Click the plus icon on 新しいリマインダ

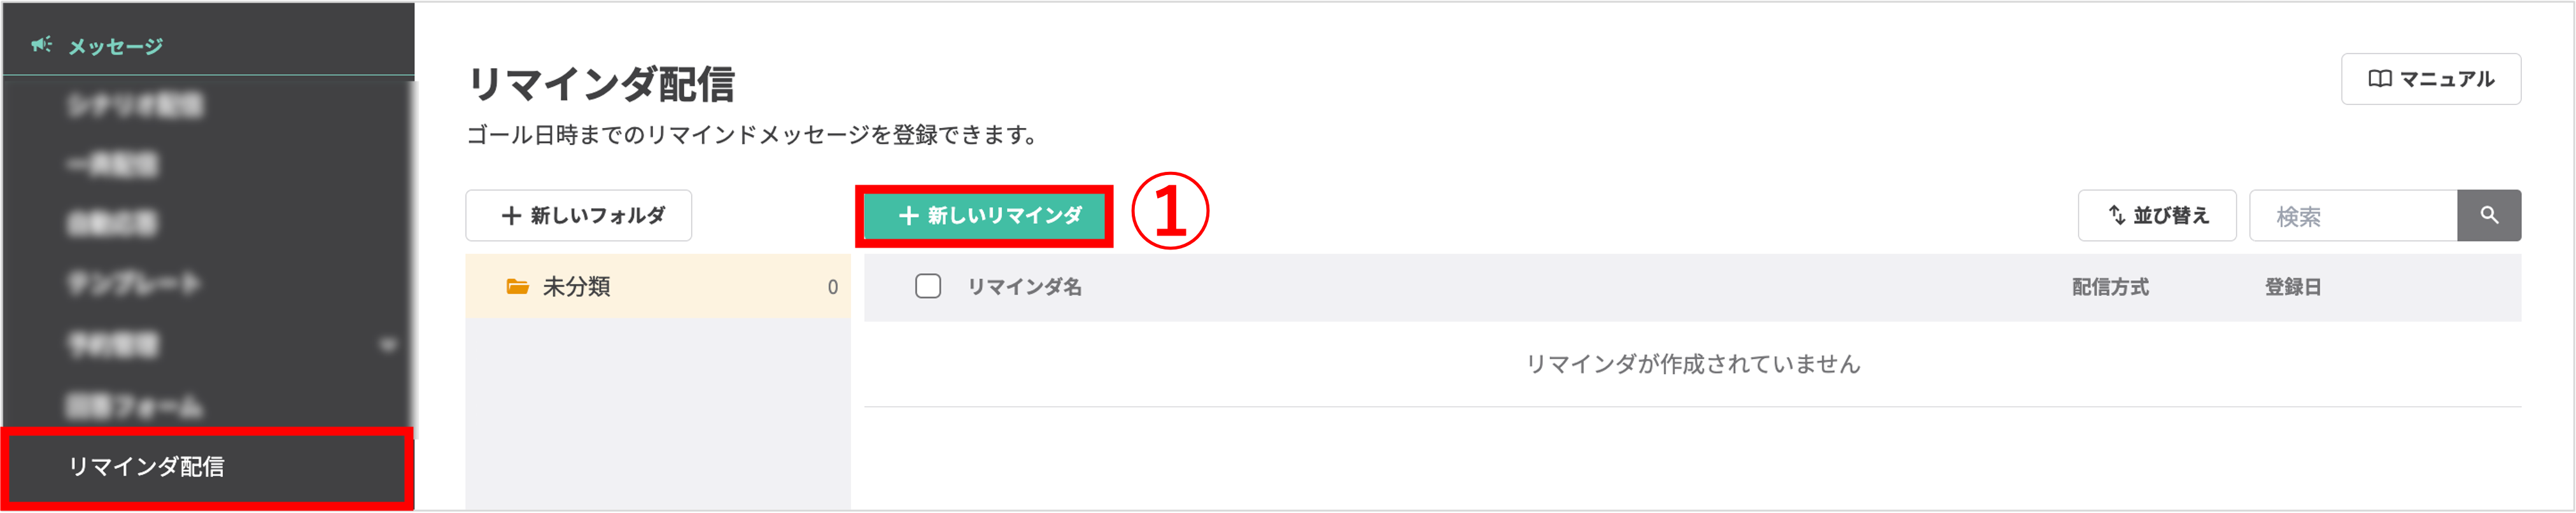pos(908,216)
